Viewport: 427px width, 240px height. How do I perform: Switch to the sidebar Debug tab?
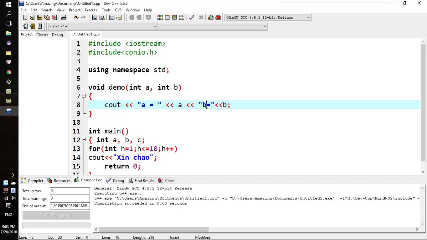click(x=57, y=35)
